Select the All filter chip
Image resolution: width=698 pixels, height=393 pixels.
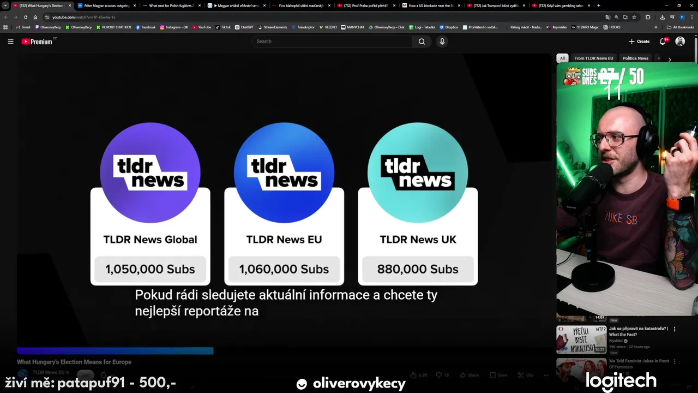pos(562,58)
